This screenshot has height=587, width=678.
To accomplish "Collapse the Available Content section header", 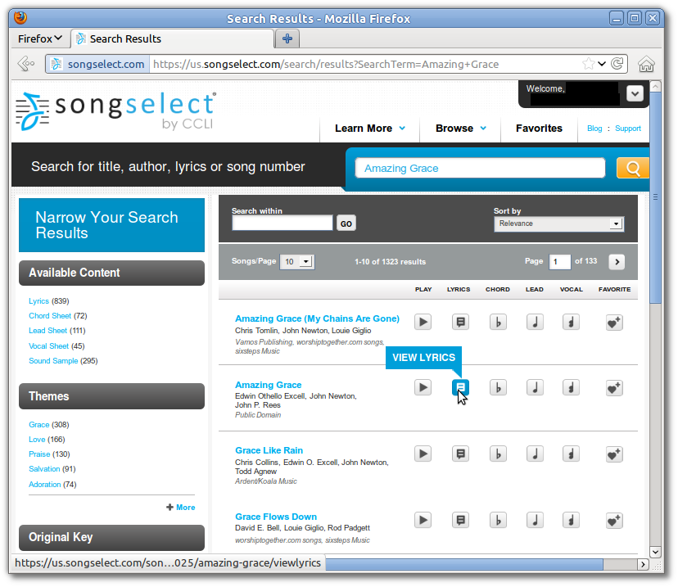I will (x=111, y=273).
